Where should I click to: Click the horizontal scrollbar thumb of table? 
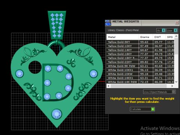138,86
